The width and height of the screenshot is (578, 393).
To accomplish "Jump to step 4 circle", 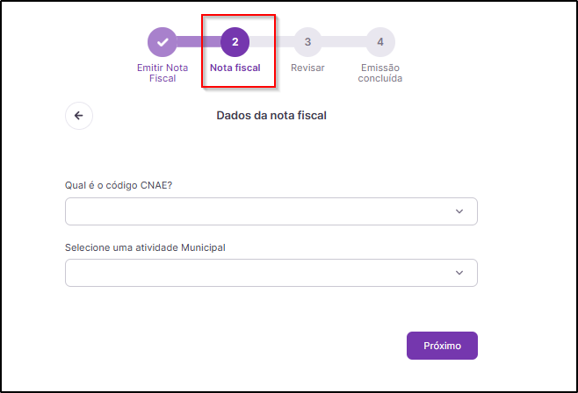I will (380, 42).
